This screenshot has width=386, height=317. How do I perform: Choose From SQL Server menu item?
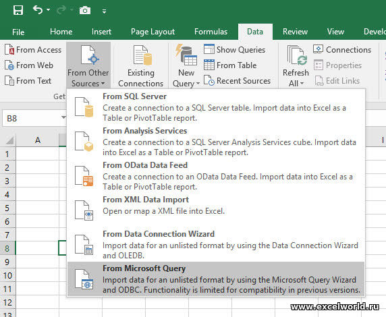click(216, 107)
